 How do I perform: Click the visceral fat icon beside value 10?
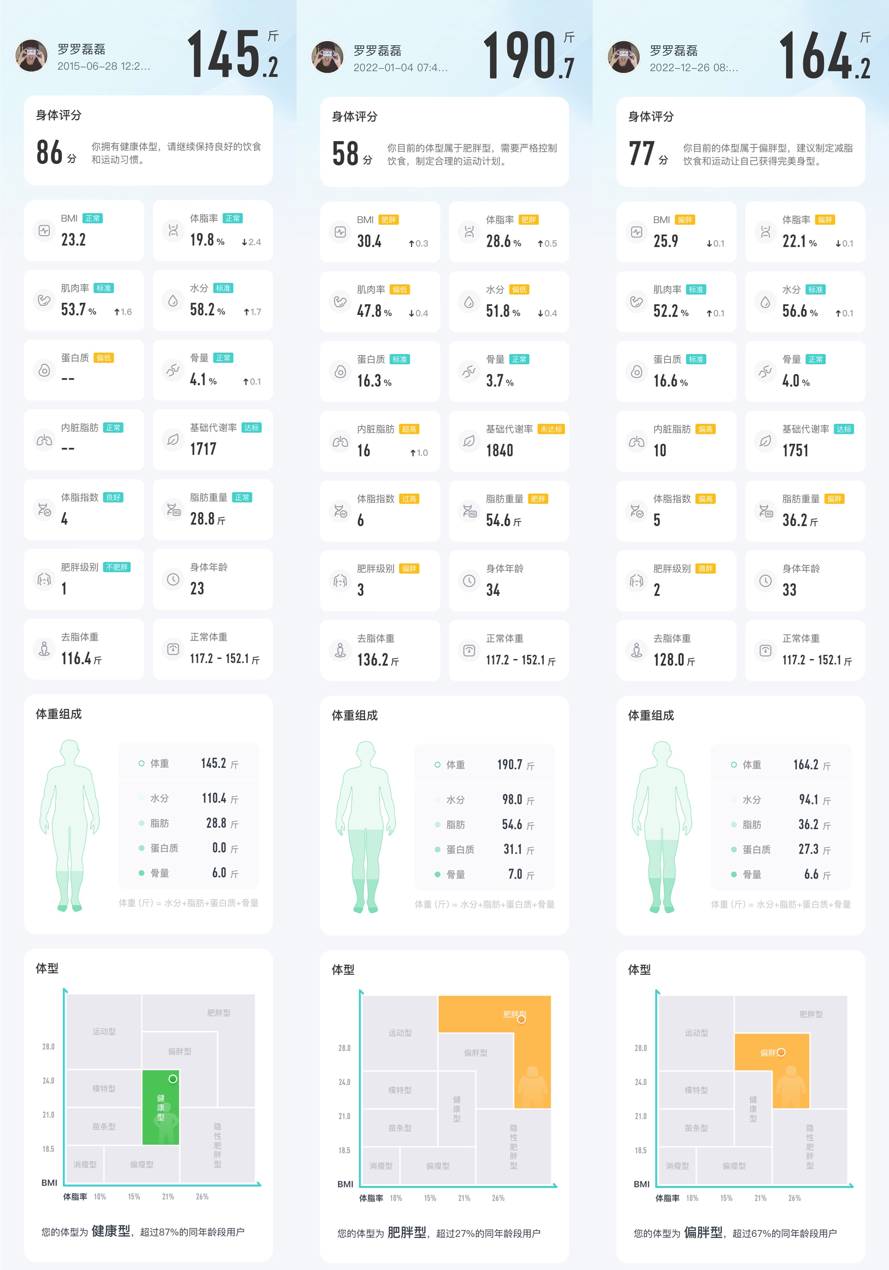[x=636, y=441]
